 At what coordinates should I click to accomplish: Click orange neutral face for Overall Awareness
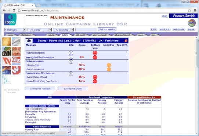point(109,69)
